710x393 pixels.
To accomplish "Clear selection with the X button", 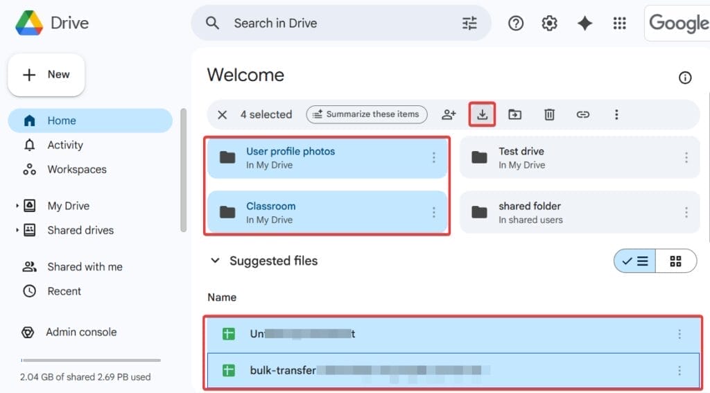I will pyautogui.click(x=222, y=114).
